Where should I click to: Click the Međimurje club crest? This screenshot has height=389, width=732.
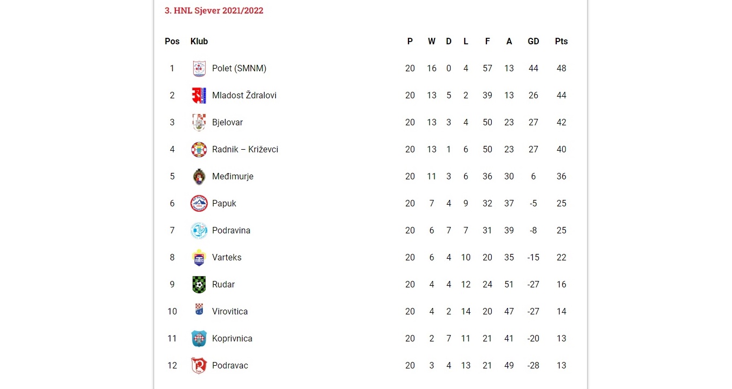point(199,177)
